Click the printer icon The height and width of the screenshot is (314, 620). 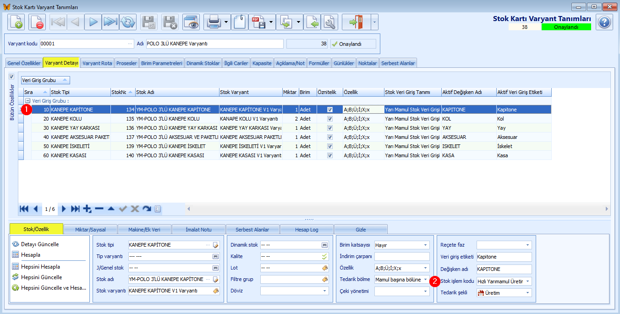pyautogui.click(x=214, y=22)
